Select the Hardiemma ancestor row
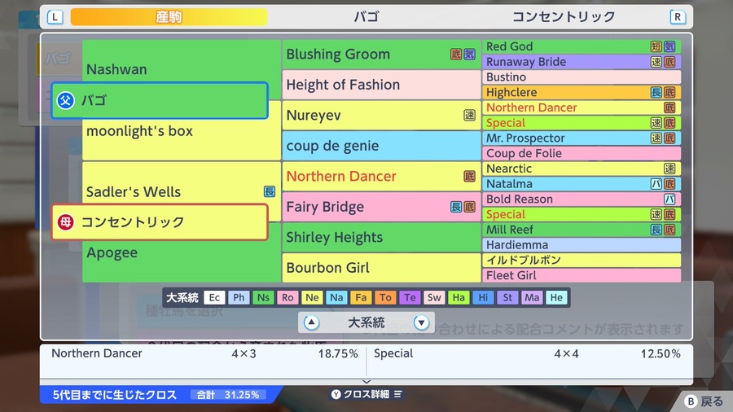Viewport: 733px width, 412px height. point(581,245)
